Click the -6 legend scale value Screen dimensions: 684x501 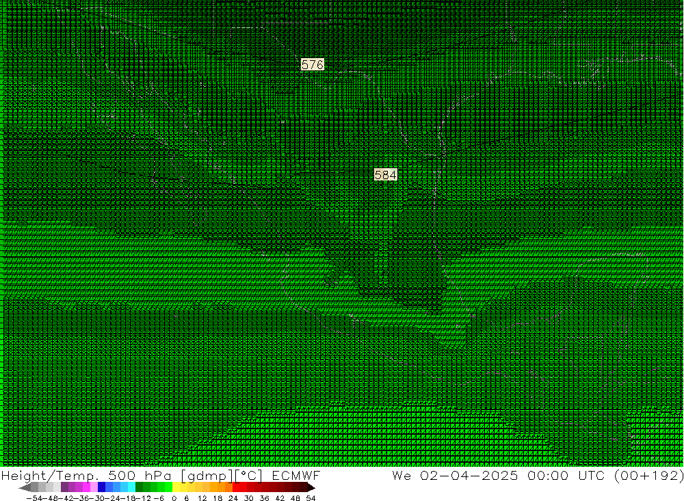(159, 498)
